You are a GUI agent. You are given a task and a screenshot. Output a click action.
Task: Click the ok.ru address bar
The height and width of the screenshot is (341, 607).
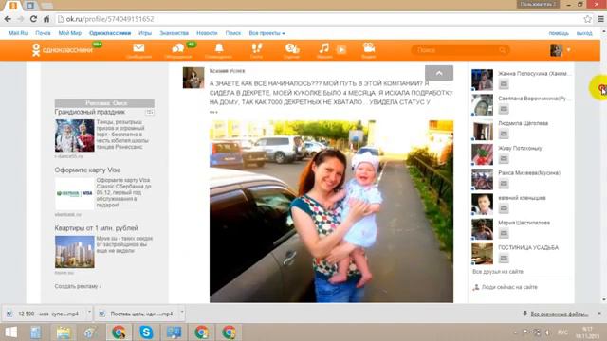318,19
